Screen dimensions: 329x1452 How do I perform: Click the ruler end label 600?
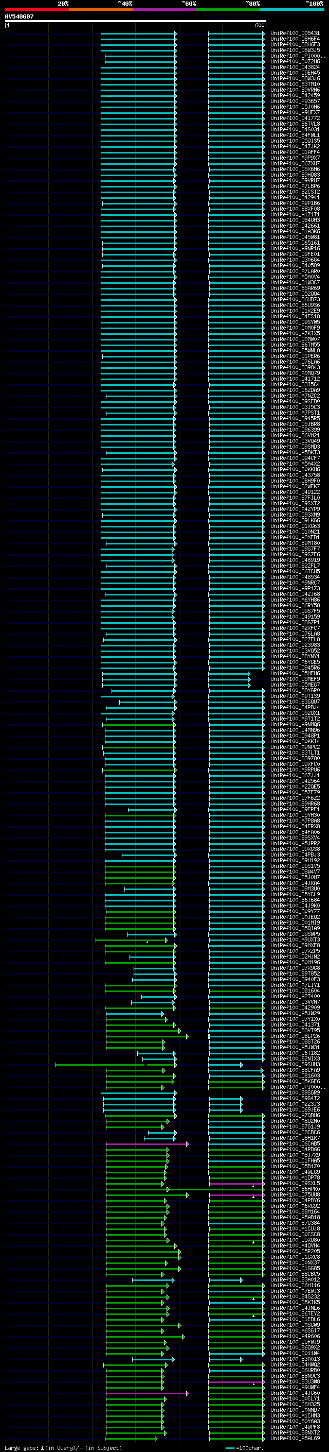(x=260, y=26)
